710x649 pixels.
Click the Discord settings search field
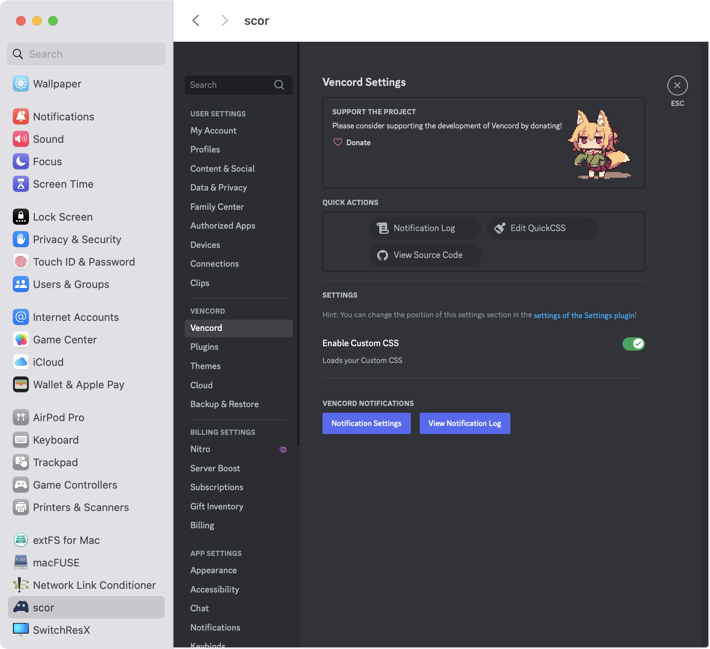(239, 85)
